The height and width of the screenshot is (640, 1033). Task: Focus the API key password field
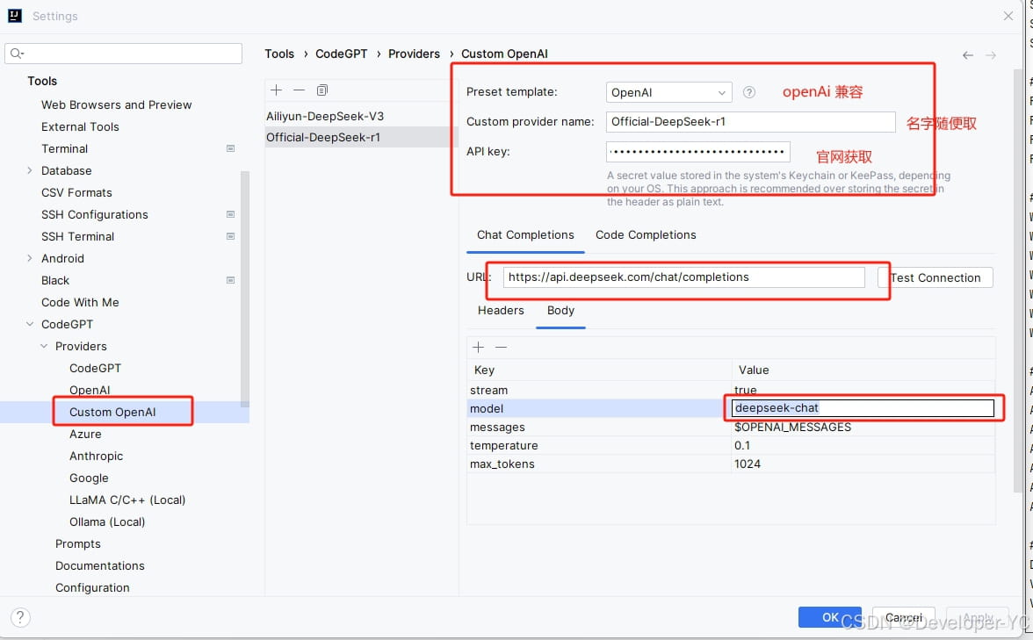[697, 152]
